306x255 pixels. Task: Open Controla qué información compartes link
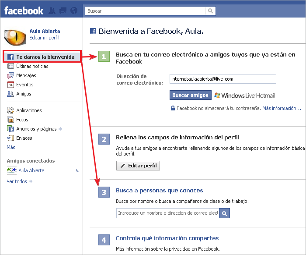point(167,238)
